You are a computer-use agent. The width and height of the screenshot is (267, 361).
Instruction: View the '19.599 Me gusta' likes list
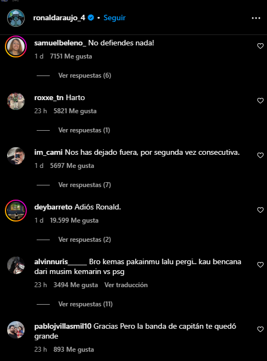(74, 220)
